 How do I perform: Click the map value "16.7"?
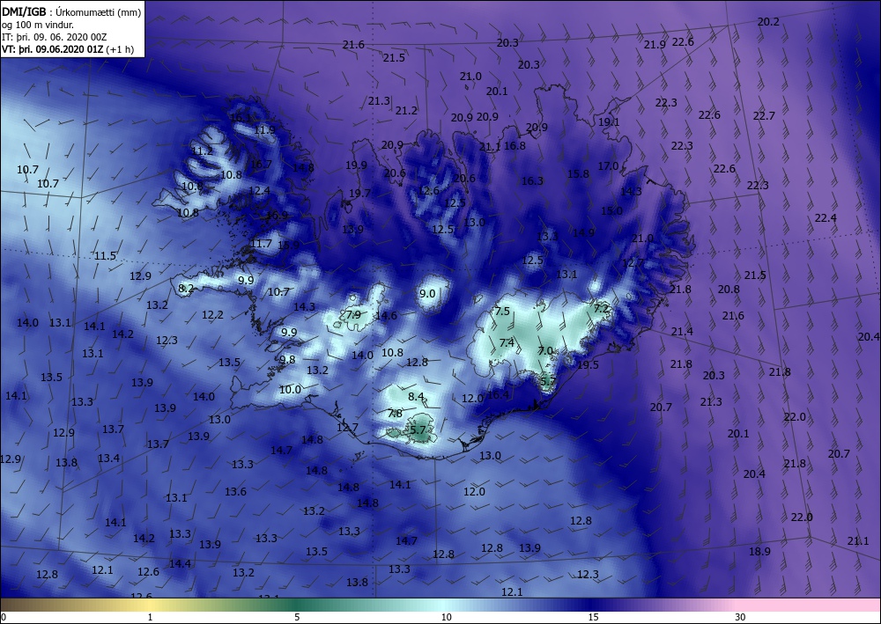click(261, 165)
